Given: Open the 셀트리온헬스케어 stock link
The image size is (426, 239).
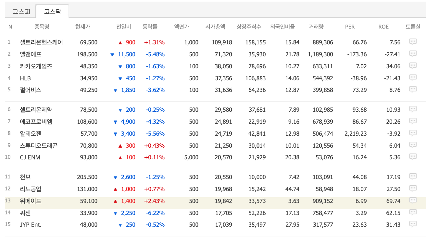Looking at the screenshot, I should point(41,42).
